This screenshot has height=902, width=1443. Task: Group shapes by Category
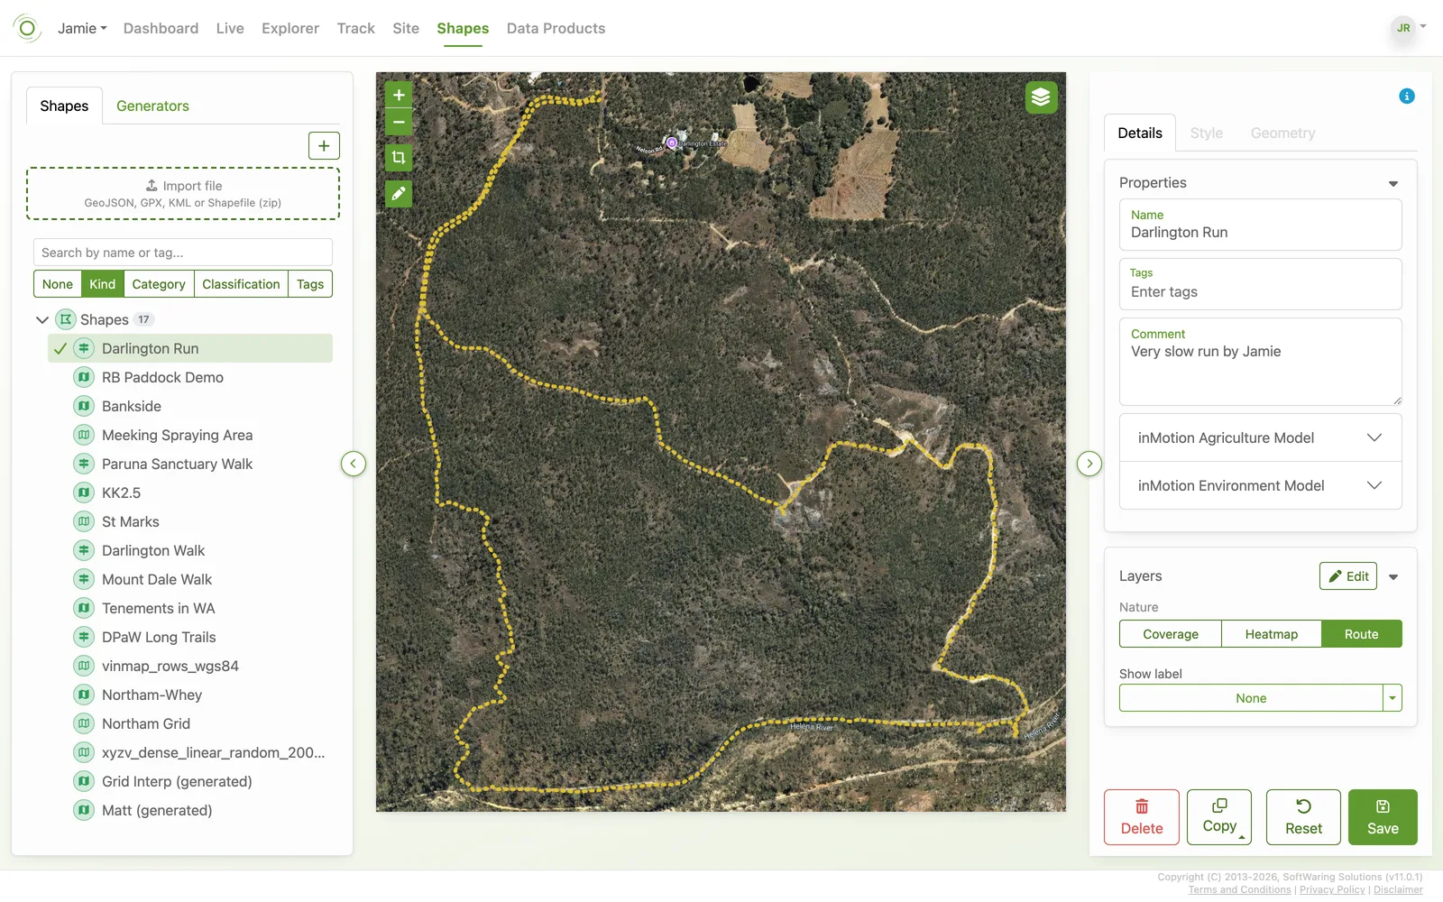[x=159, y=284]
